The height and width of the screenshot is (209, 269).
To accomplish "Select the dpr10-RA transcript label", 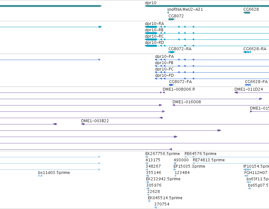I will click(x=154, y=24).
